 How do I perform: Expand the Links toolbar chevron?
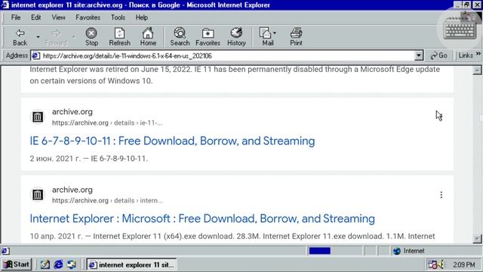478,54
